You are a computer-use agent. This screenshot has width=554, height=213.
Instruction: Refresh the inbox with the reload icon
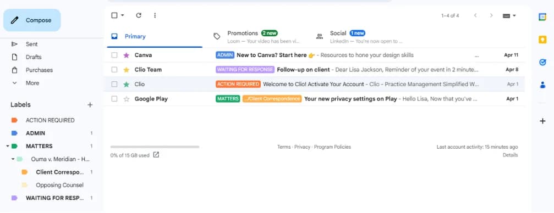[x=139, y=15]
